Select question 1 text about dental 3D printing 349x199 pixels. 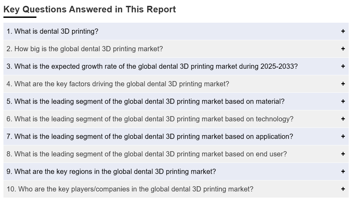[52, 31]
